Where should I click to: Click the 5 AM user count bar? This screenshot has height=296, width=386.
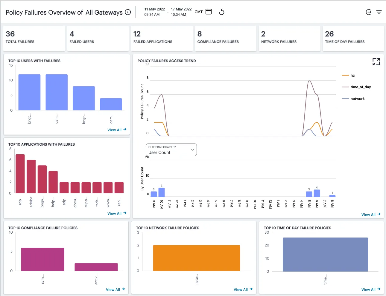coord(309,194)
